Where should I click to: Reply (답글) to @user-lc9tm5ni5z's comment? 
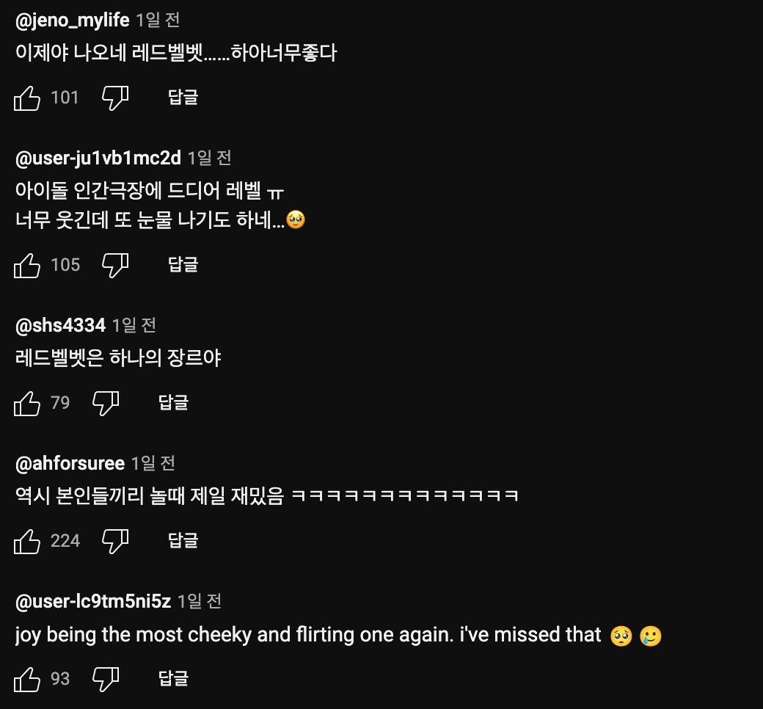(x=174, y=679)
